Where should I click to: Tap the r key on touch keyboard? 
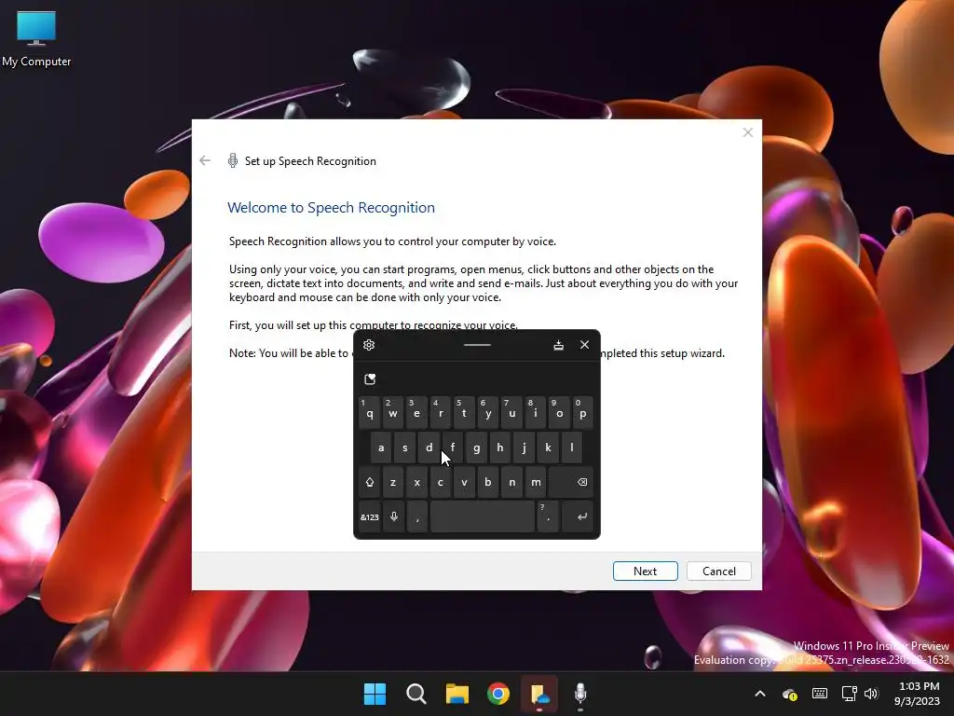(441, 413)
